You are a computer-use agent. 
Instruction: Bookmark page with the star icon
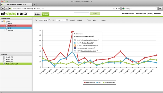[114, 8]
